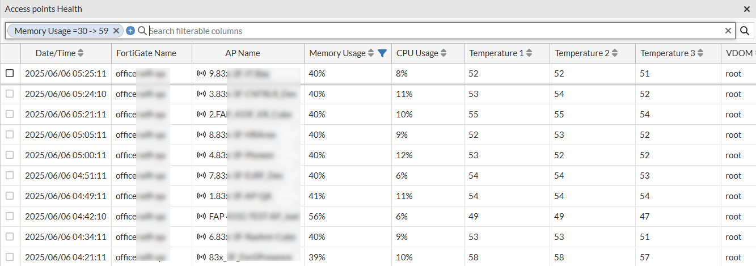Click the search magnifier button at right
The image size is (756, 266).
click(x=745, y=31)
